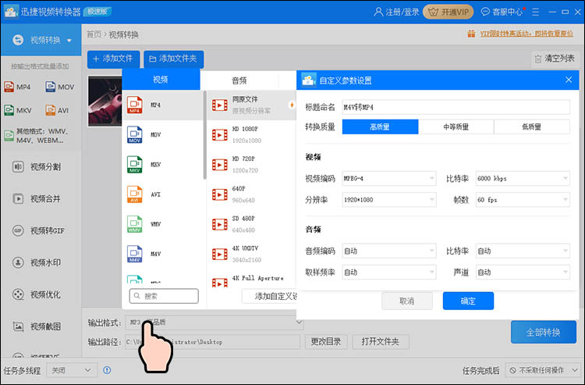Open the 视频水印 tool
Image resolution: width=585 pixels, height=385 pixels.
point(37,262)
